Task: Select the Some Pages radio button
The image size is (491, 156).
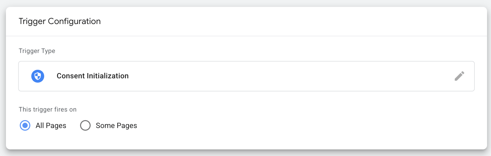Action: coord(85,126)
